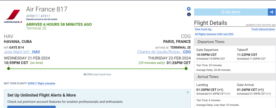Click the Air France logo
Image resolution: width=276 pixels, height=108 pixels.
pyautogui.click(x=12, y=16)
